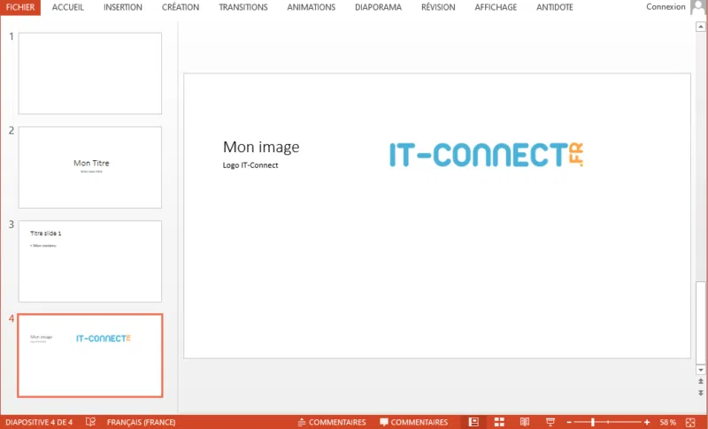This screenshot has width=708, height=429.
Task: Open the INSERTION ribbon tab
Action: tap(123, 7)
